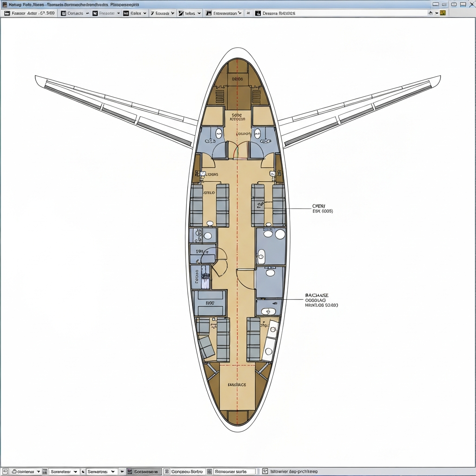Expand the 'Cbirltenss' dropdown in the status bar
476x476 pixels.
click(x=39, y=471)
